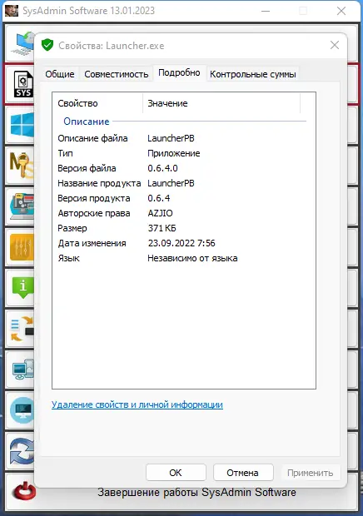The height and width of the screenshot is (516, 363).
Task: Select the Подробно tab
Action: 179,72
